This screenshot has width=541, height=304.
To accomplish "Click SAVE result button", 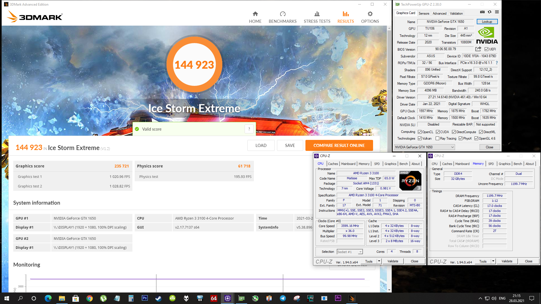I will click(x=290, y=145).
